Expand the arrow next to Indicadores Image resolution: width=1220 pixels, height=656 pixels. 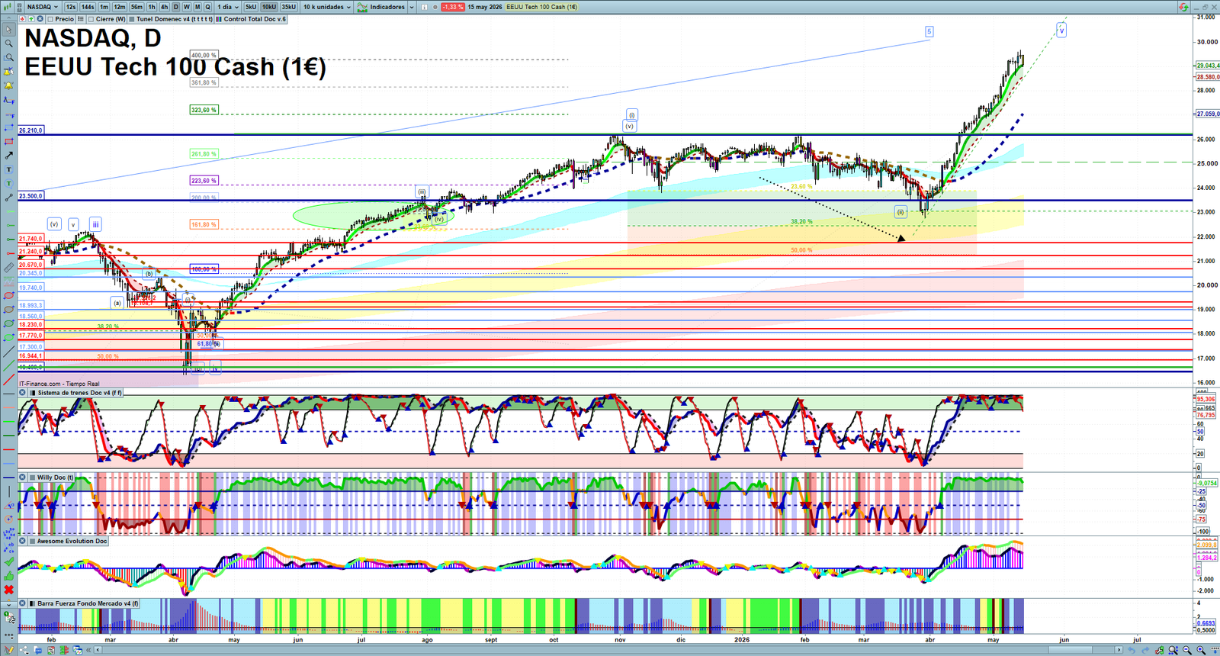point(412,7)
